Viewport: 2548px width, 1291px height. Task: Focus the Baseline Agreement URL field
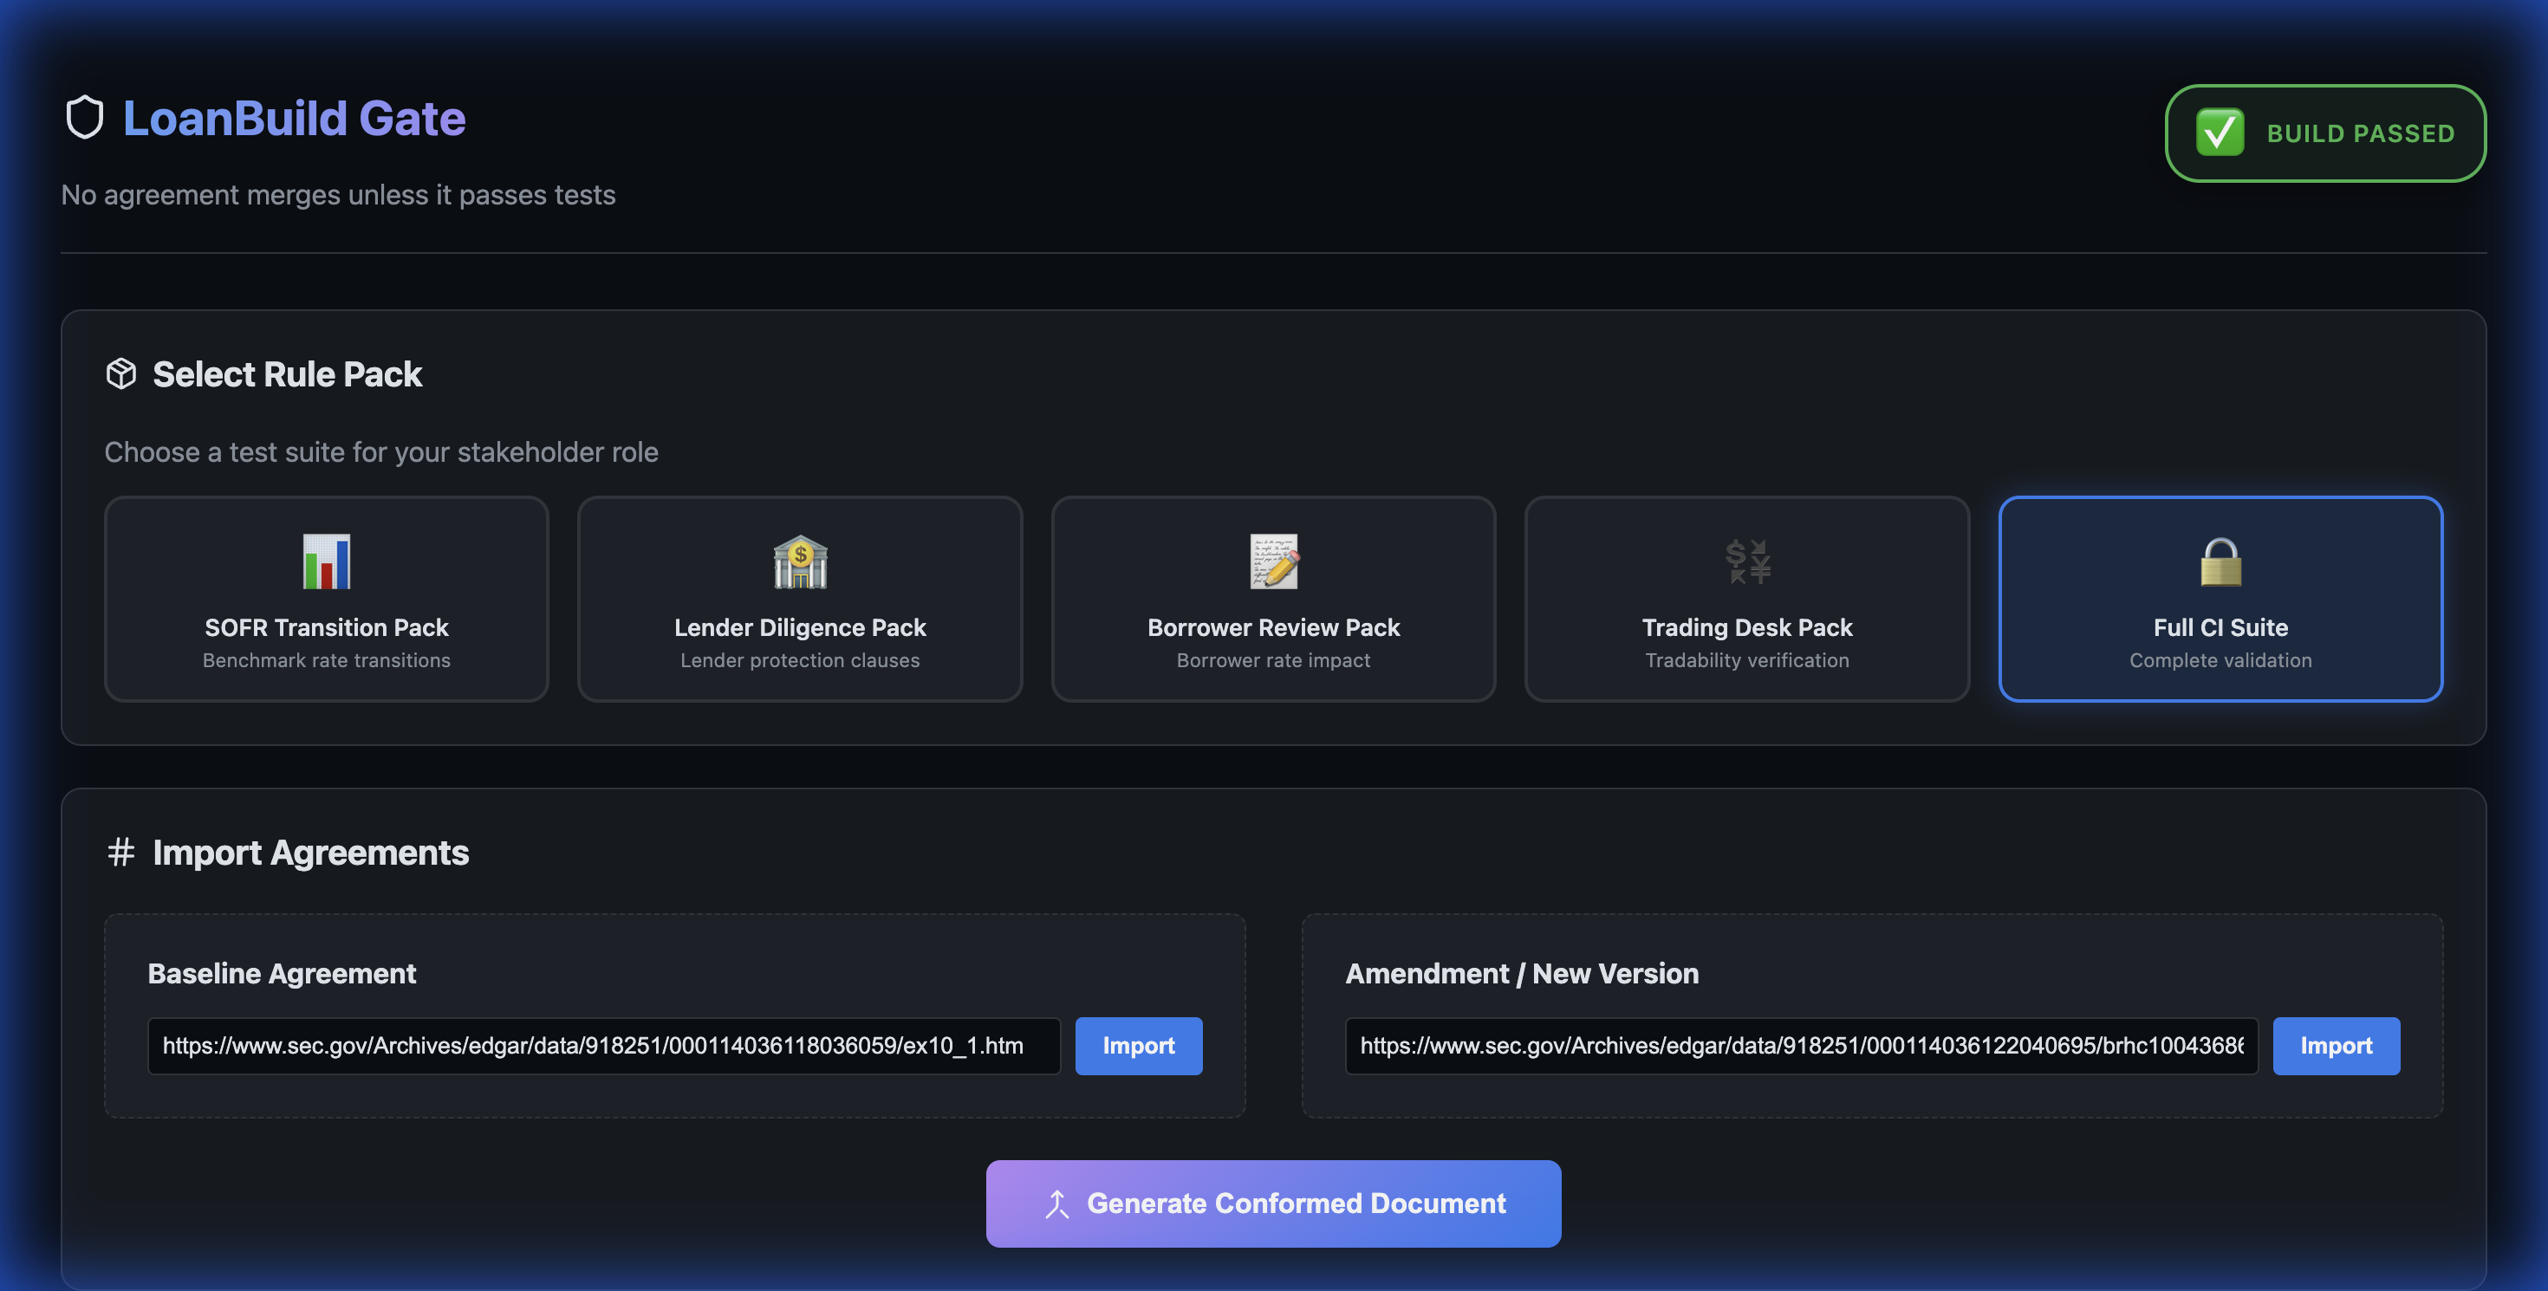(x=603, y=1046)
